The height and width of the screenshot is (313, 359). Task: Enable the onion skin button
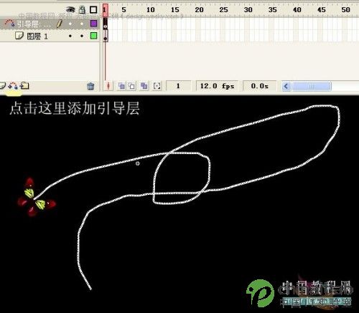[121, 86]
